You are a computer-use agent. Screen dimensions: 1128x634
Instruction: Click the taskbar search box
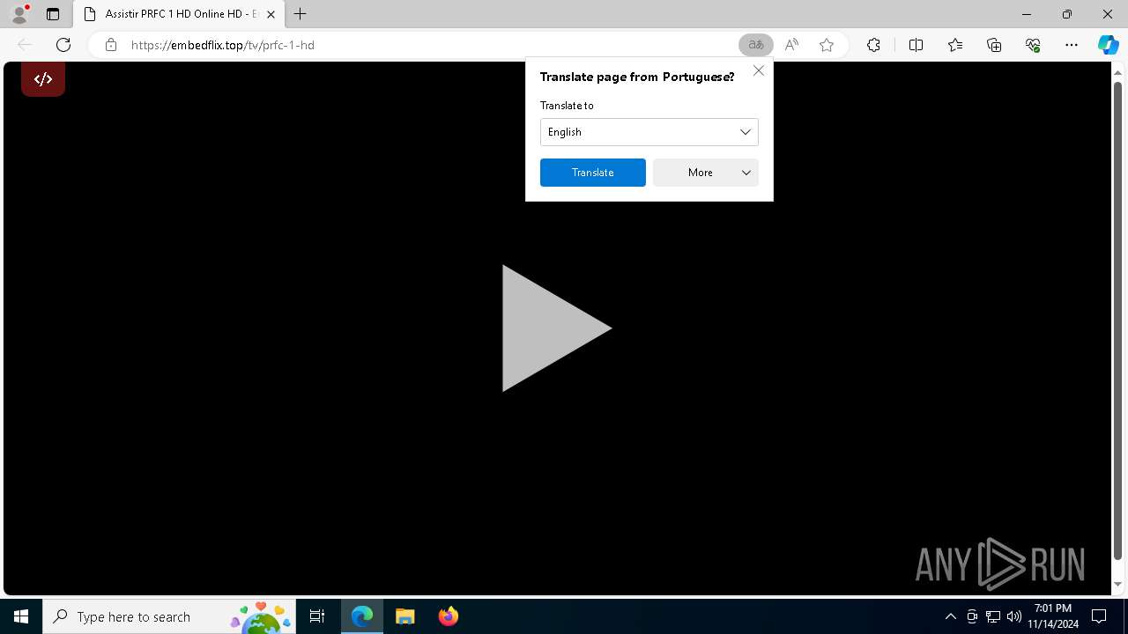[169, 616]
